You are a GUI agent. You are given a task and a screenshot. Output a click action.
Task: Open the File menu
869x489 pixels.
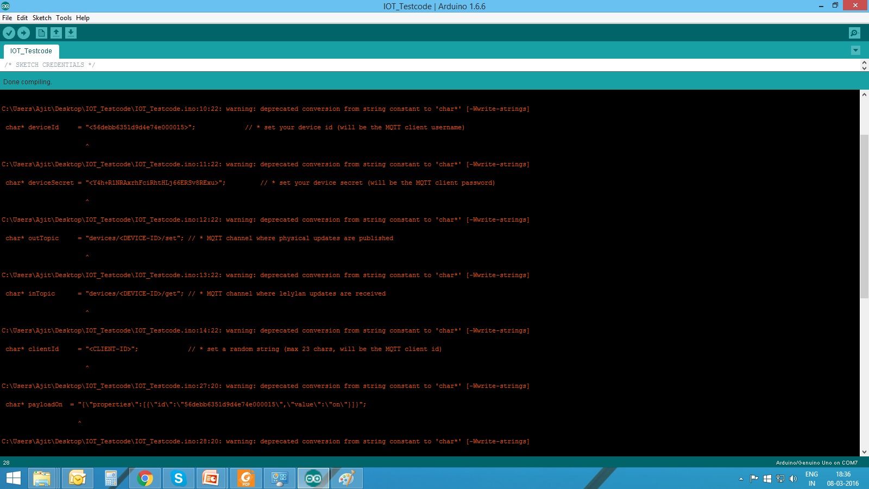(x=7, y=18)
